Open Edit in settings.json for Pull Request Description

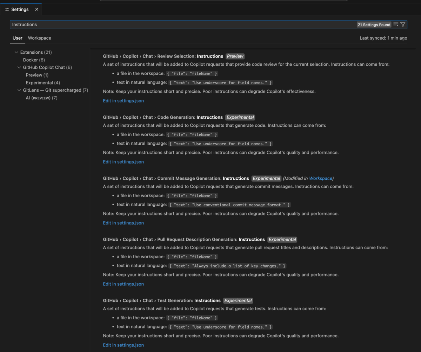tap(123, 284)
